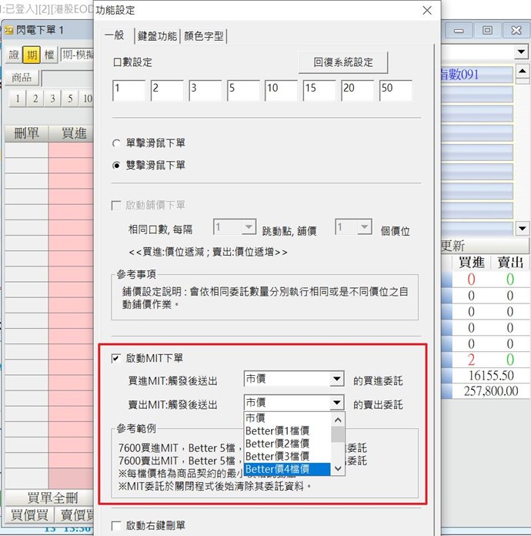Open 買進MIT price type dropdown

(x=336, y=380)
